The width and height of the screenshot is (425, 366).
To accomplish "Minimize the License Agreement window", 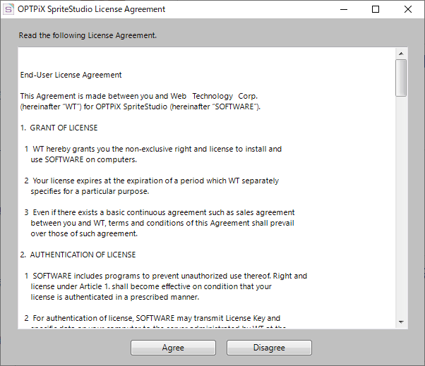I will coord(344,9).
